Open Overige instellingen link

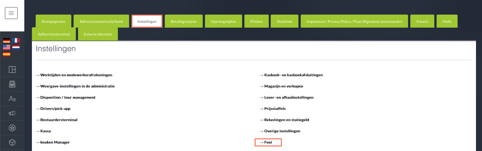280,131
